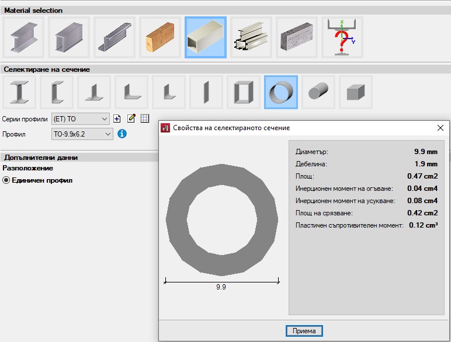Select the aluminium extrusion profile material icon
The width and height of the screenshot is (451, 342).
click(x=251, y=37)
